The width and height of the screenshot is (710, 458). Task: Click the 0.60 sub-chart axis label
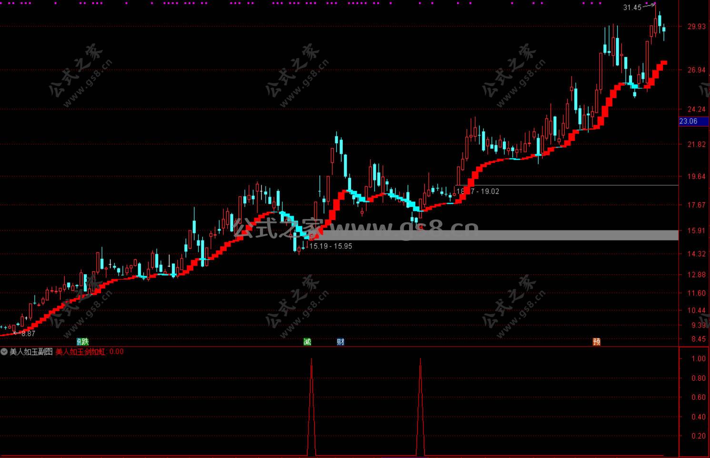click(x=699, y=398)
